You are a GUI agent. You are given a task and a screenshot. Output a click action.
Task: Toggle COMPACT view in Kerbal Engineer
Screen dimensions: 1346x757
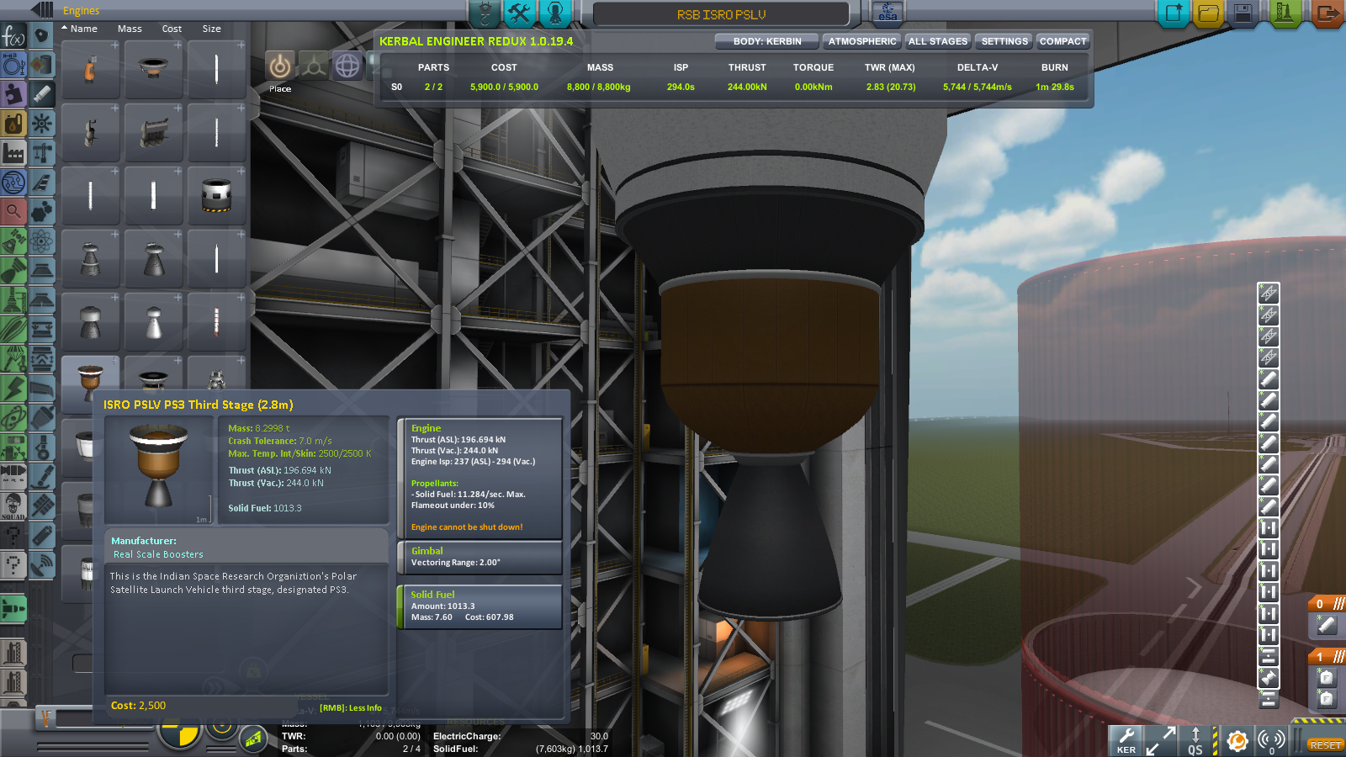(1063, 41)
